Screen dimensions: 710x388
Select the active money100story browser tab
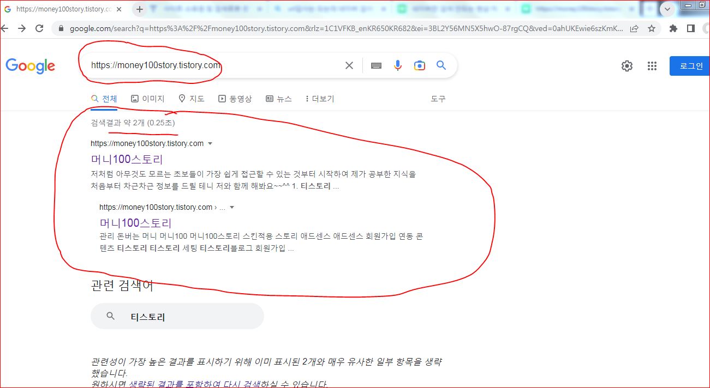(63, 9)
